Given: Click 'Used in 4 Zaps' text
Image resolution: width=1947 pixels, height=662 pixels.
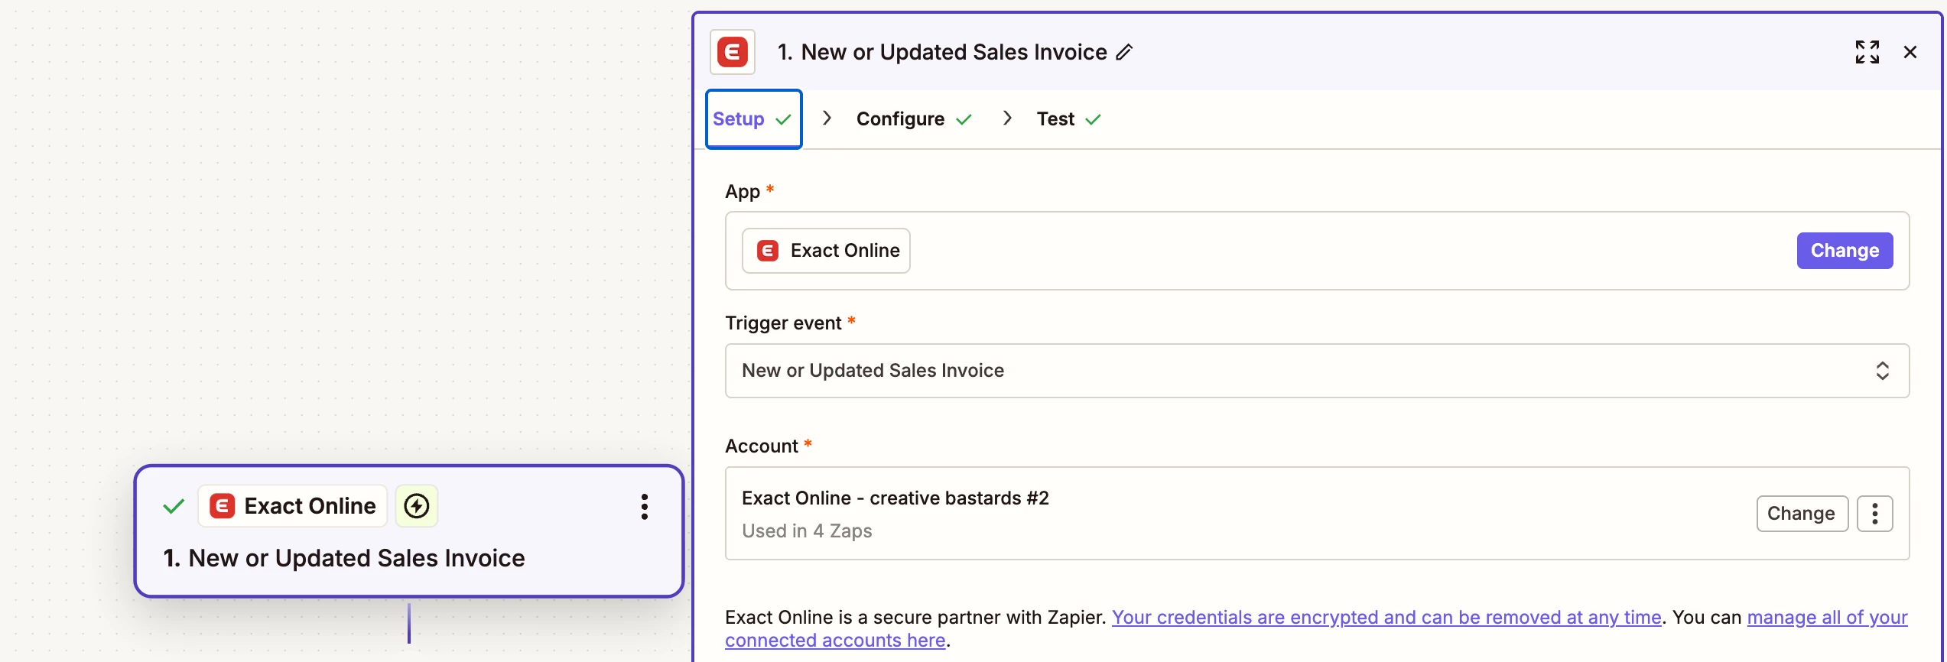Looking at the screenshot, I should coord(807,531).
